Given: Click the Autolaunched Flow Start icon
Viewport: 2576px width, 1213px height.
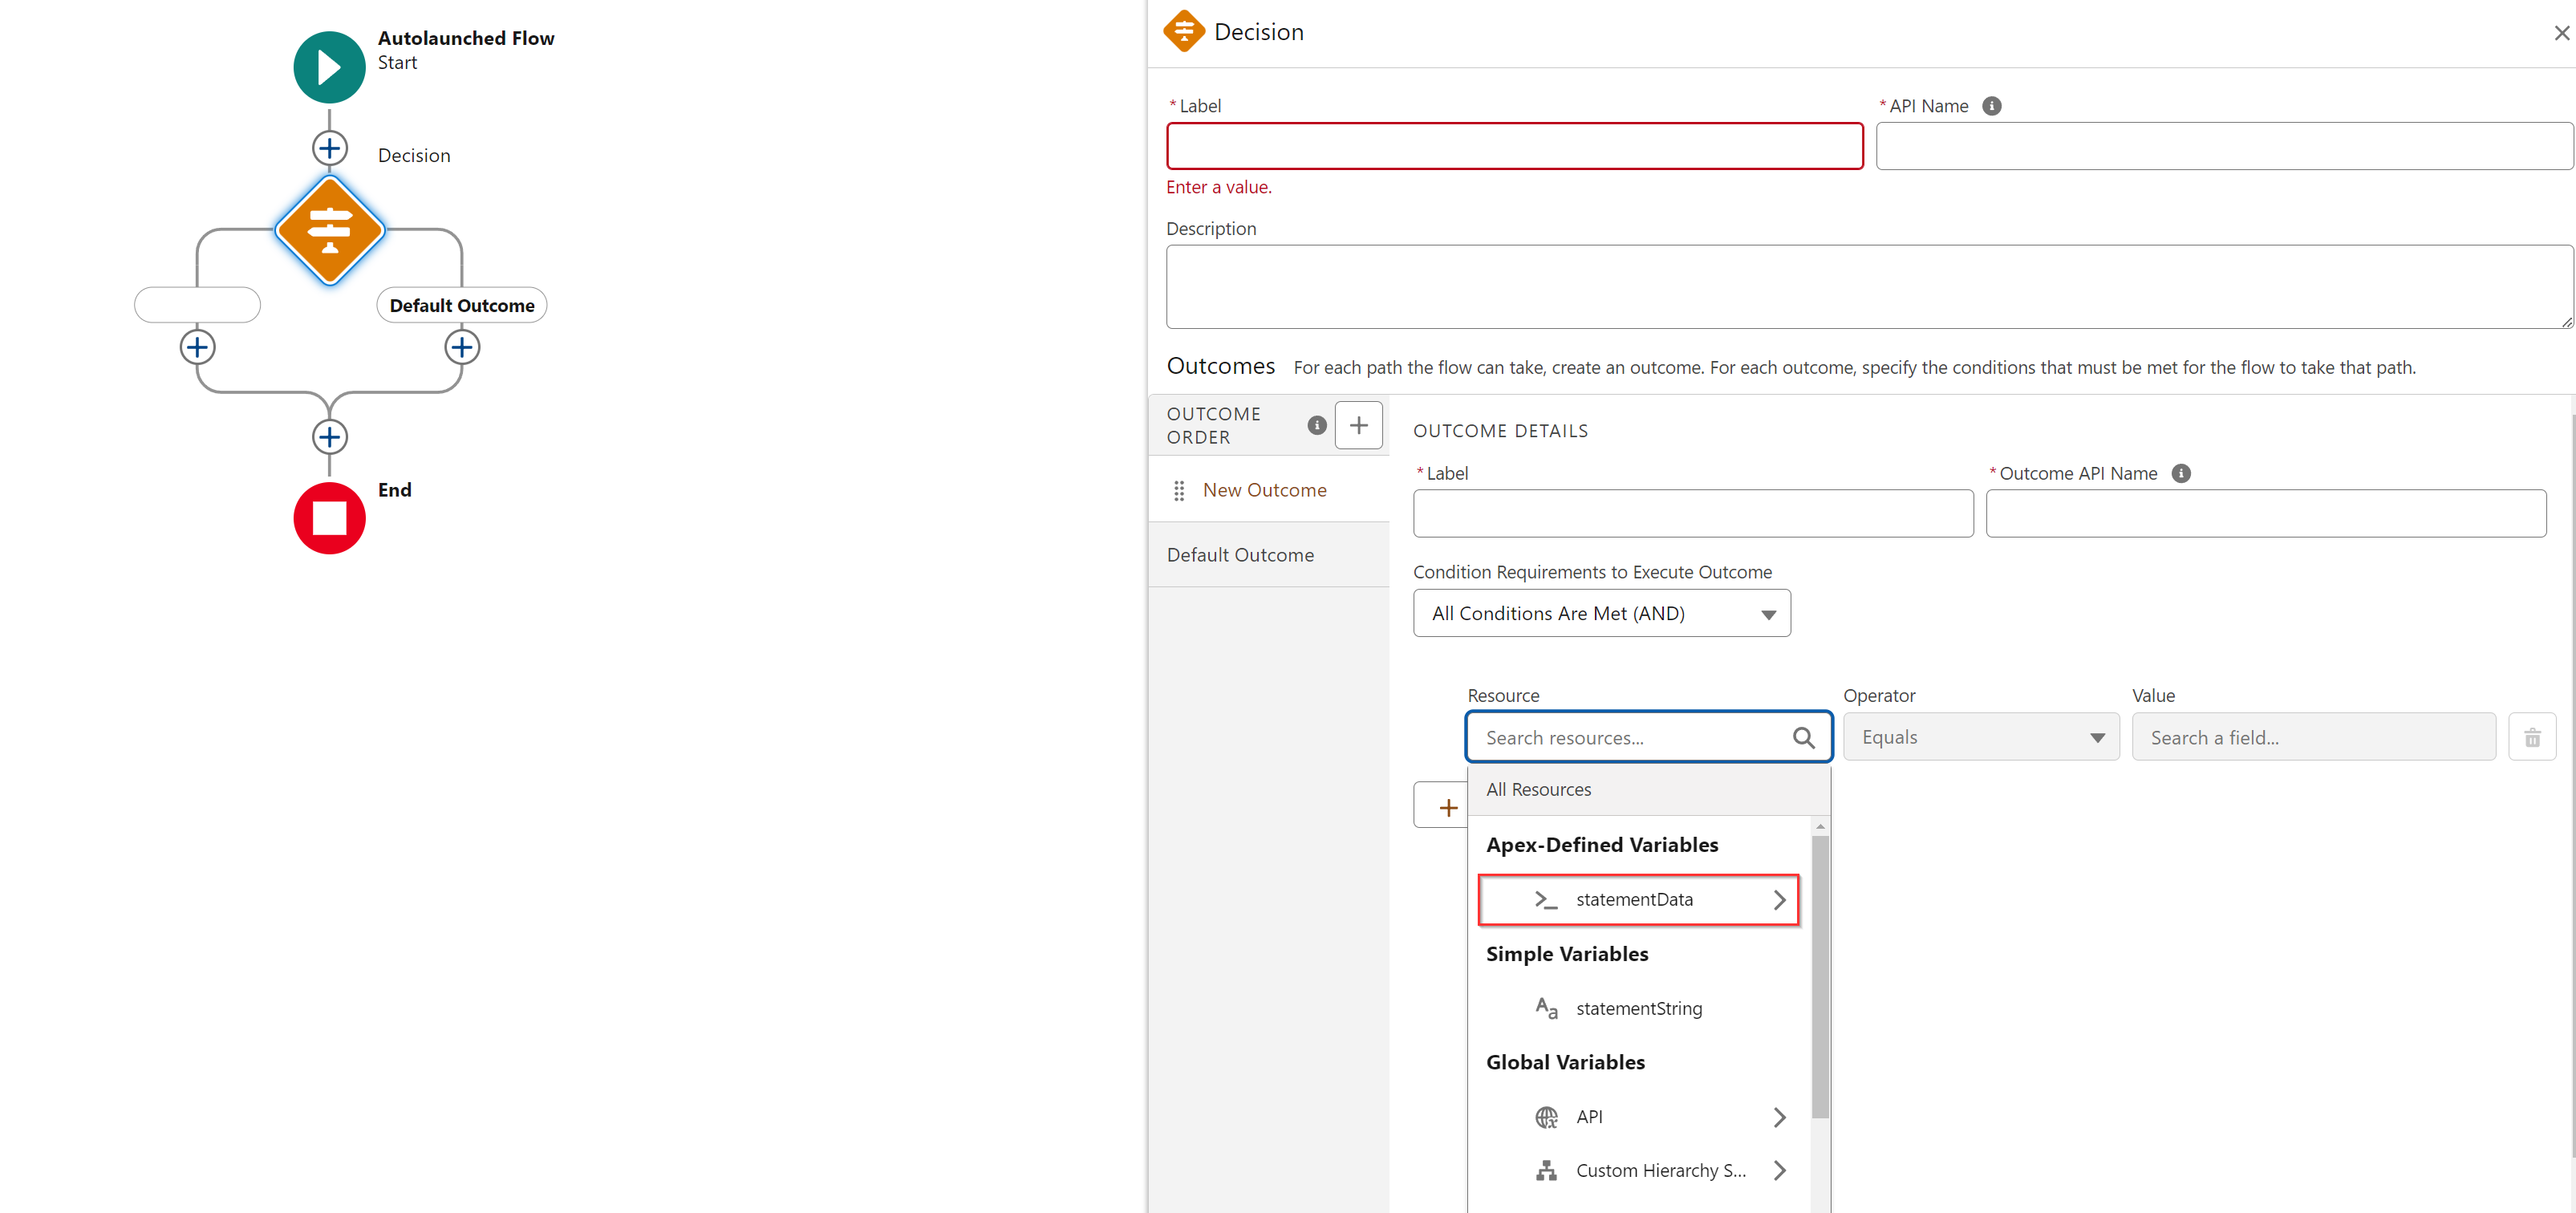Looking at the screenshot, I should pos(329,67).
